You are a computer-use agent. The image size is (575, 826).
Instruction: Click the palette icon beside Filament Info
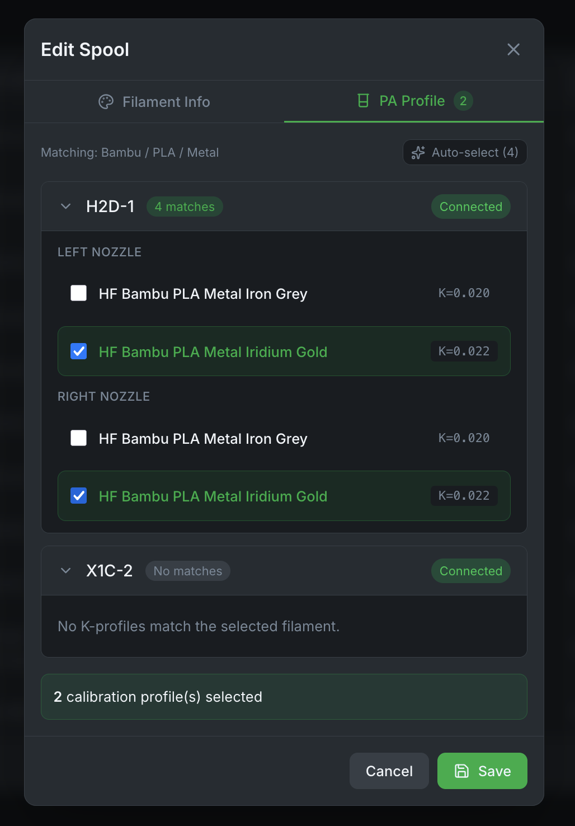(106, 101)
